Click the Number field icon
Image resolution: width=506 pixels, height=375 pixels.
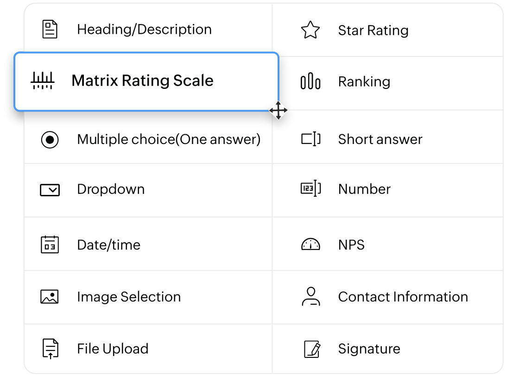(310, 189)
